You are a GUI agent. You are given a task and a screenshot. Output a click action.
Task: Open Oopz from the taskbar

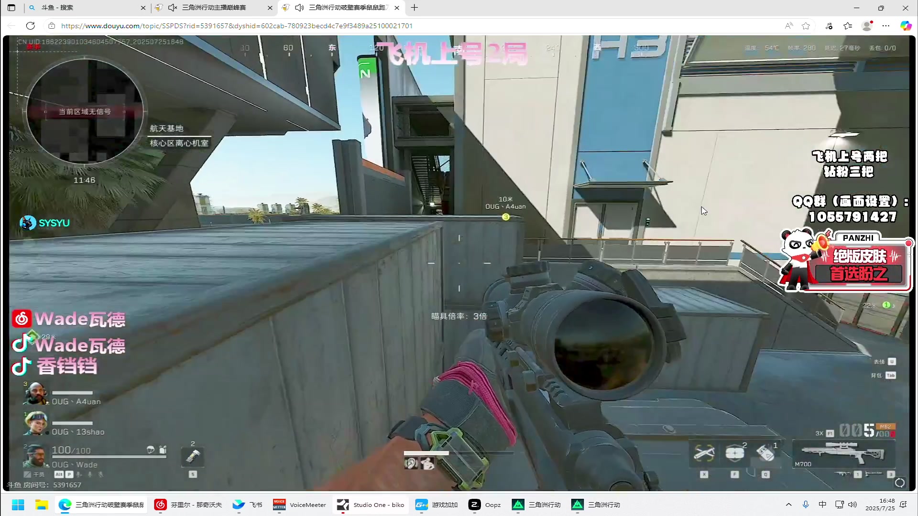coord(485,505)
